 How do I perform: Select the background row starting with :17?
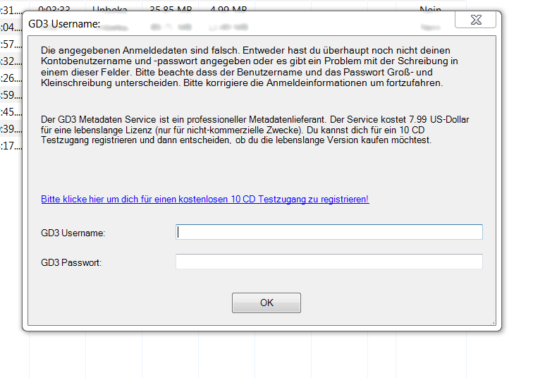coord(11,146)
